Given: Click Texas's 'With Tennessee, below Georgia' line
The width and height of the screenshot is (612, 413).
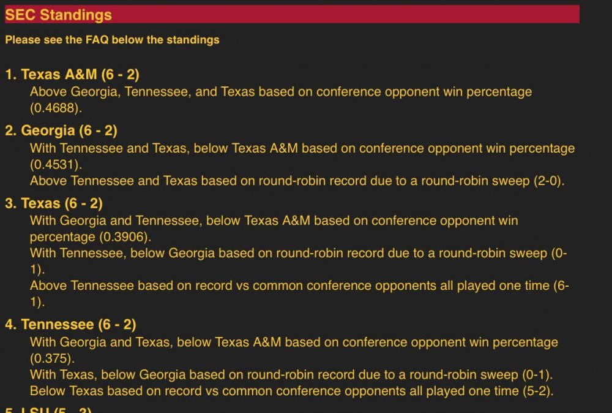Looking at the screenshot, I should [x=298, y=252].
